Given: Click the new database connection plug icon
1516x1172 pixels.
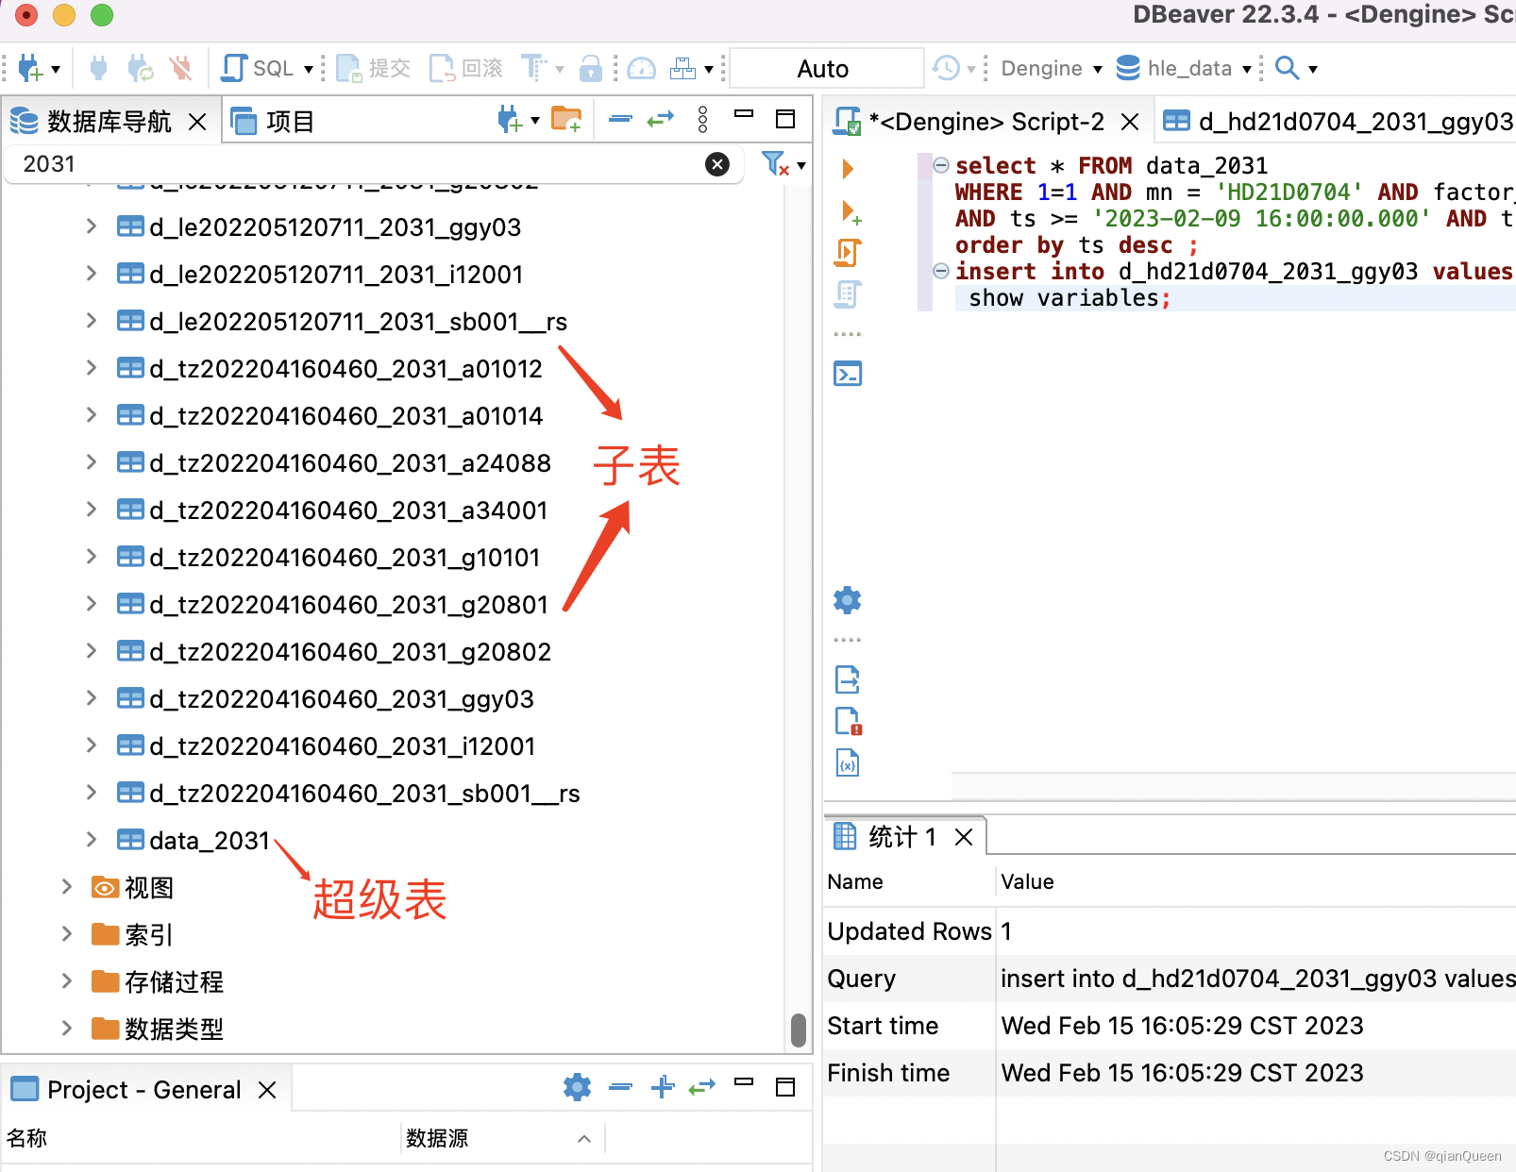Looking at the screenshot, I should 30,68.
